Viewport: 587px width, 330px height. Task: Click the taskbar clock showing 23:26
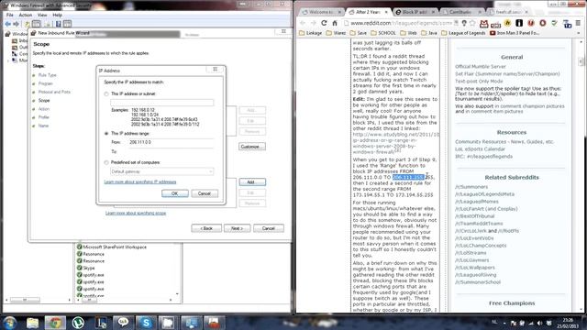[x=567, y=323]
